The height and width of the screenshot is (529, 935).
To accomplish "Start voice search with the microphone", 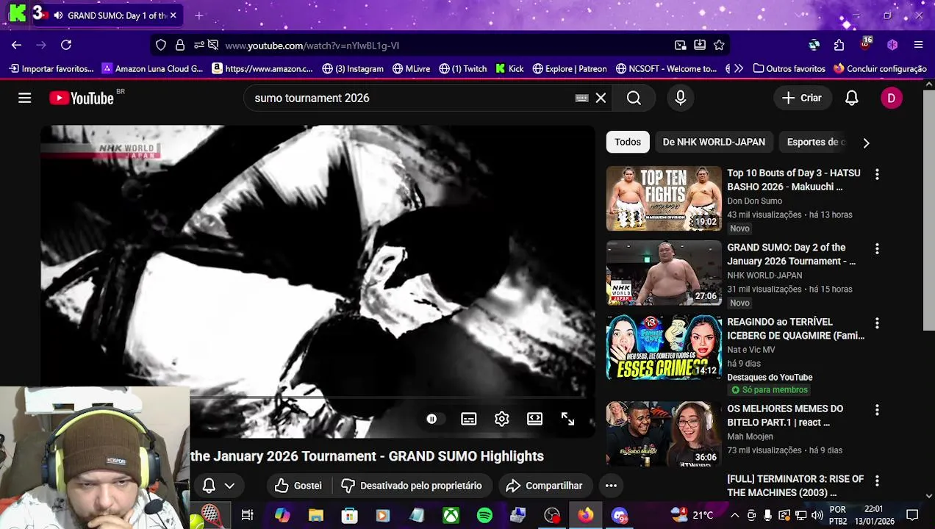I will tap(680, 98).
